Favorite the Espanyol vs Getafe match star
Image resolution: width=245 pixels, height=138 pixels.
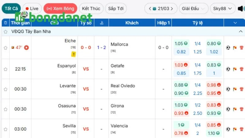(6, 69)
